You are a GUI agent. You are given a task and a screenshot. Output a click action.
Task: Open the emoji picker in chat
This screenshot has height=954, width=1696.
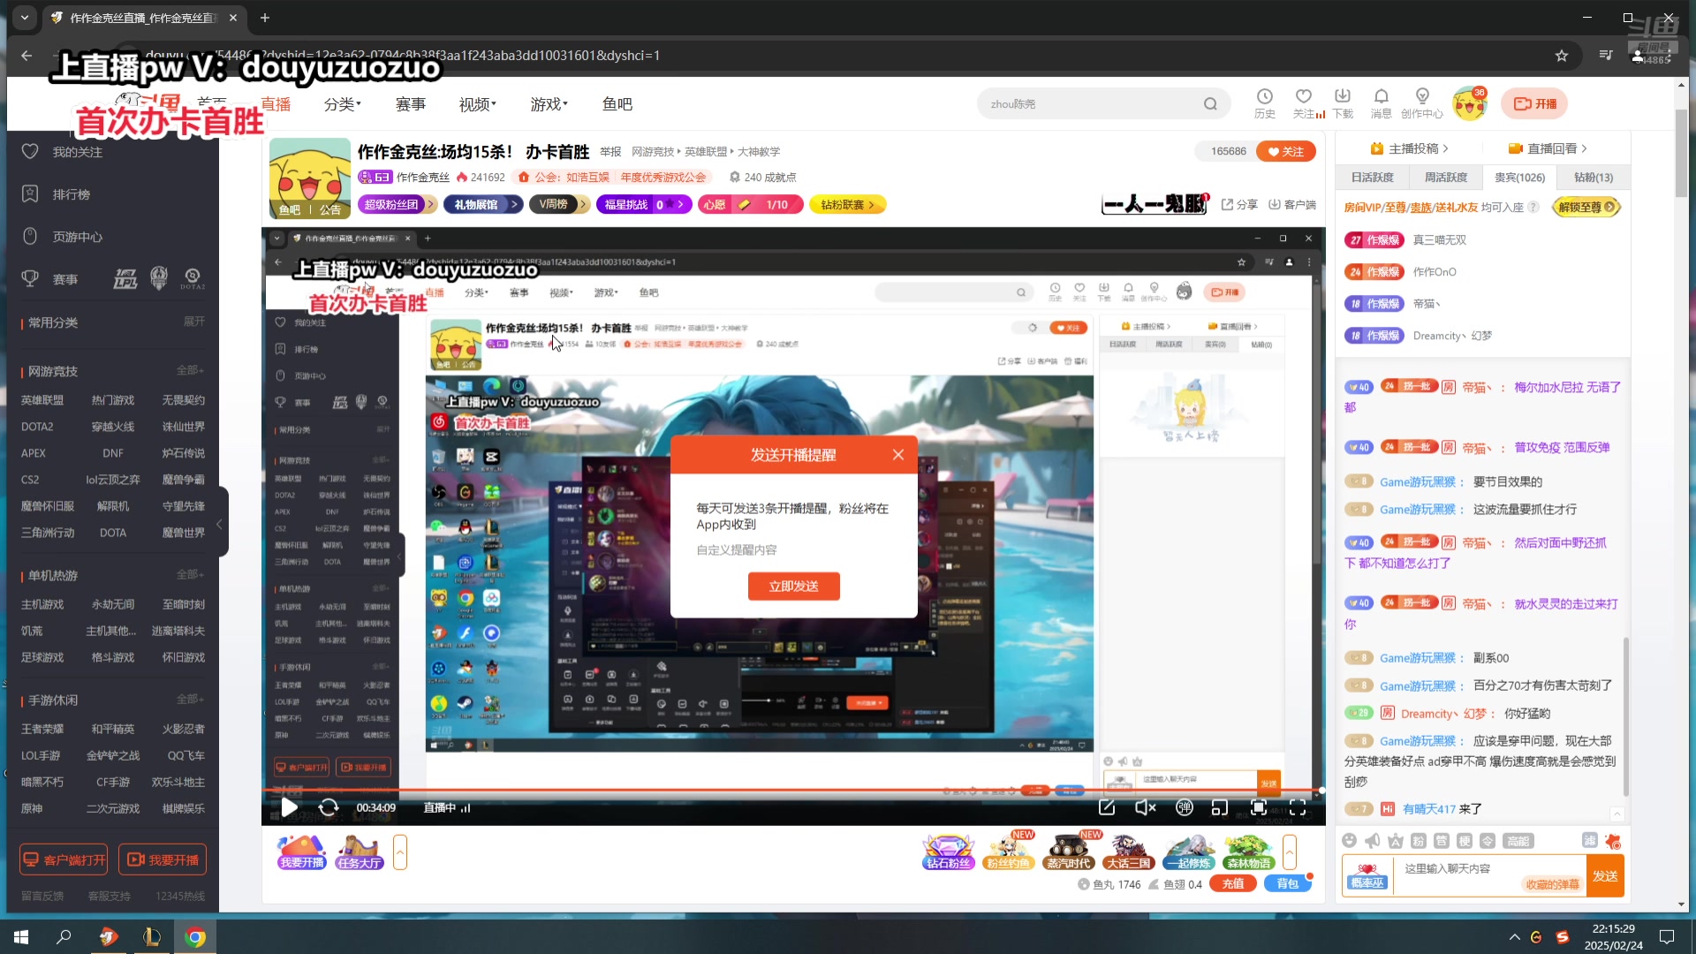pyautogui.click(x=1349, y=841)
